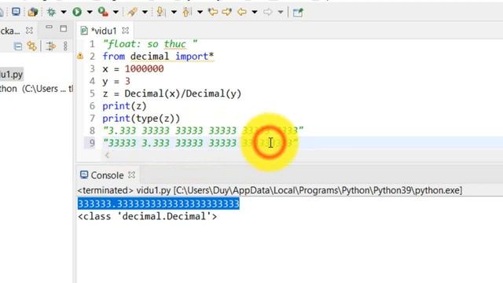Click the print(z) statement
Image resolution: width=503 pixels, height=283 pixels.
pyautogui.click(x=124, y=106)
